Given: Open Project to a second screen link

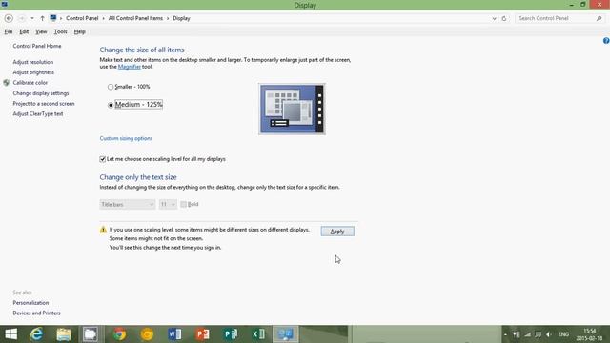Looking at the screenshot, I should (x=44, y=104).
